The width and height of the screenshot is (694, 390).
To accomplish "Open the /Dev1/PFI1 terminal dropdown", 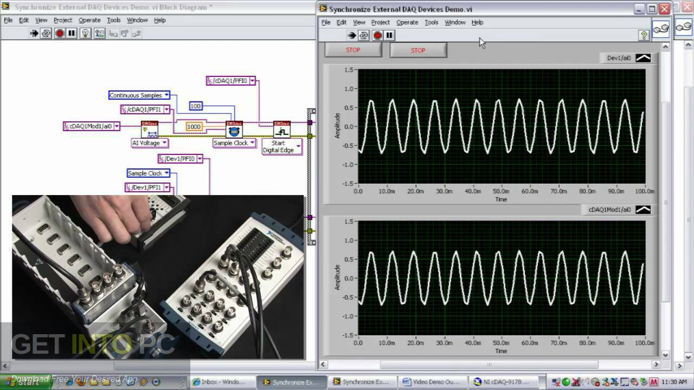I will [166, 187].
